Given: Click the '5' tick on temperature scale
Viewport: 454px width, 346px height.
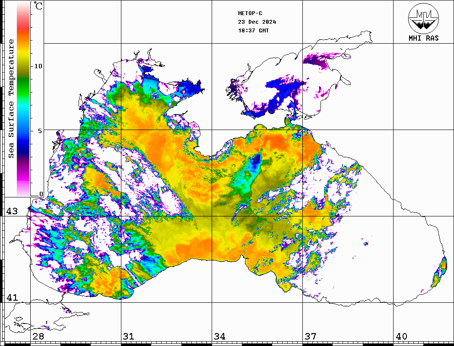Looking at the screenshot, I should tap(40, 131).
